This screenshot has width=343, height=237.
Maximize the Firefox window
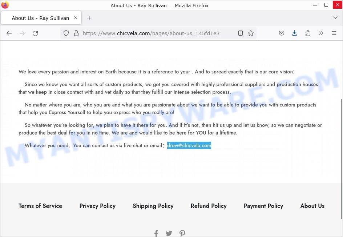(x=326, y=5)
